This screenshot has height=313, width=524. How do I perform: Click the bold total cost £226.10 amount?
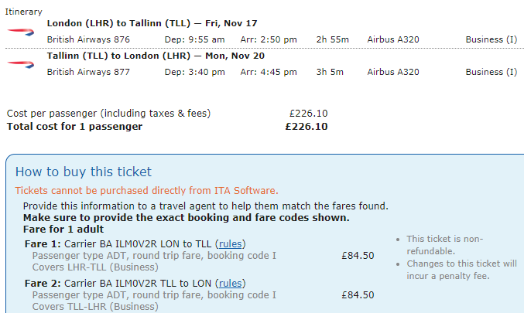point(306,126)
